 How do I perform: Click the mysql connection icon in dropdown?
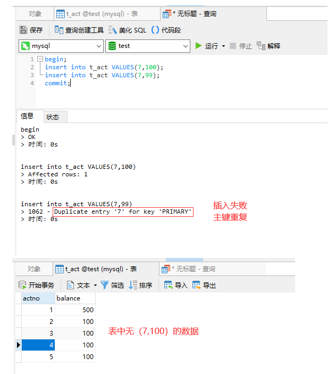[26, 46]
